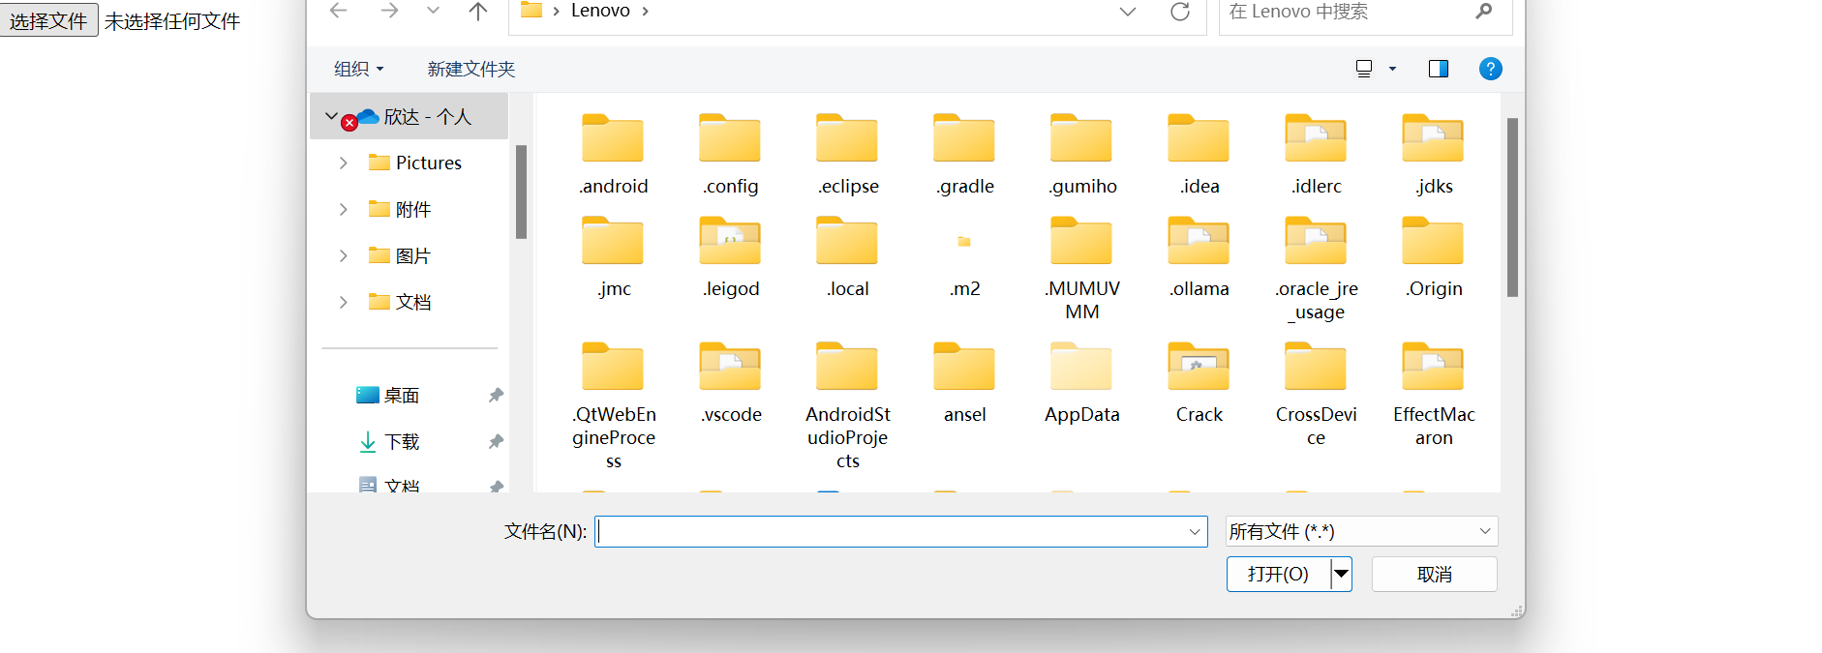Open the .android folder
This screenshot has width=1822, height=653.
point(613,155)
